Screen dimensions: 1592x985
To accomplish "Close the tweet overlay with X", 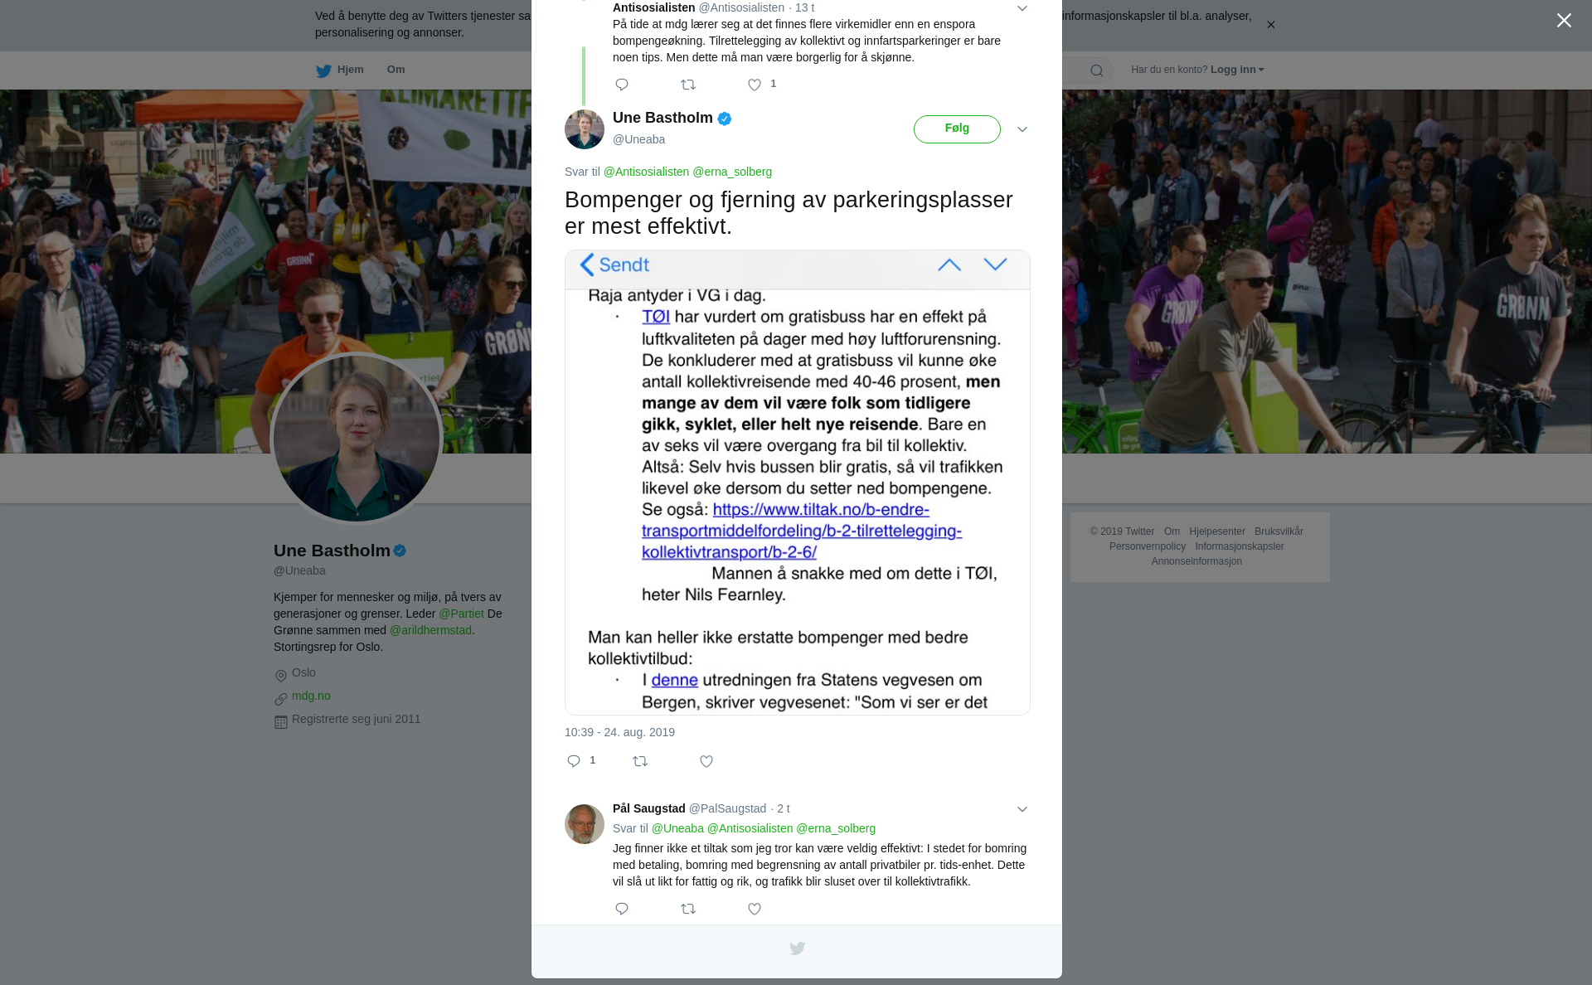I will [1564, 20].
